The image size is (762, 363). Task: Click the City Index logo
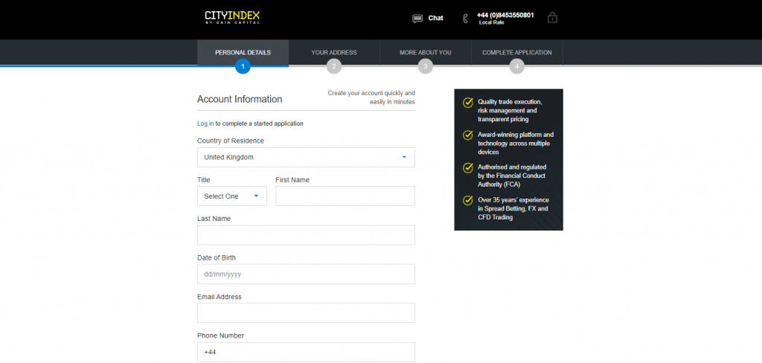pos(232,17)
